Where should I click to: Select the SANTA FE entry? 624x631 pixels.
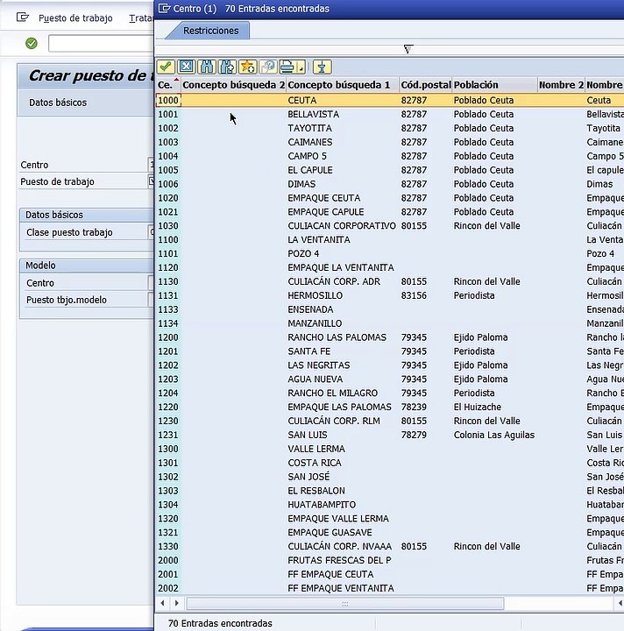point(308,351)
